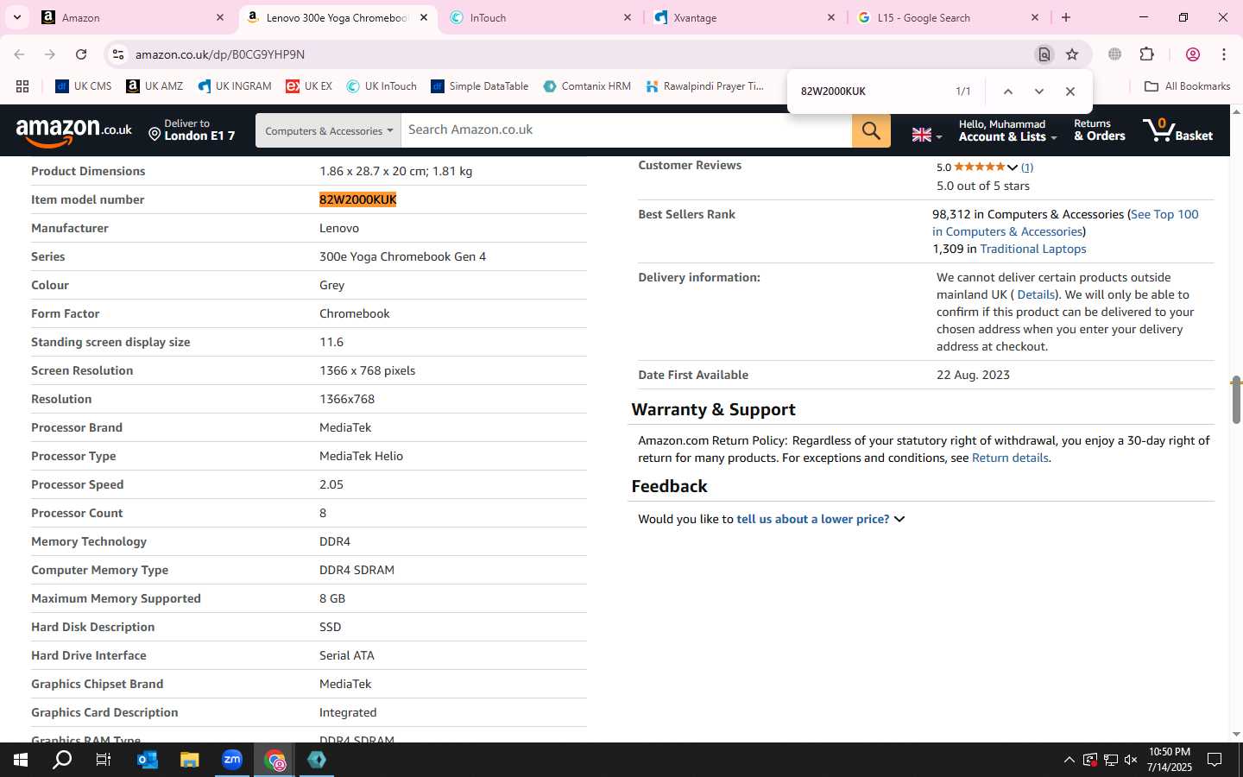Viewport: 1243px width, 777px height.
Task: View site information icon in address bar
Action: coord(118,54)
